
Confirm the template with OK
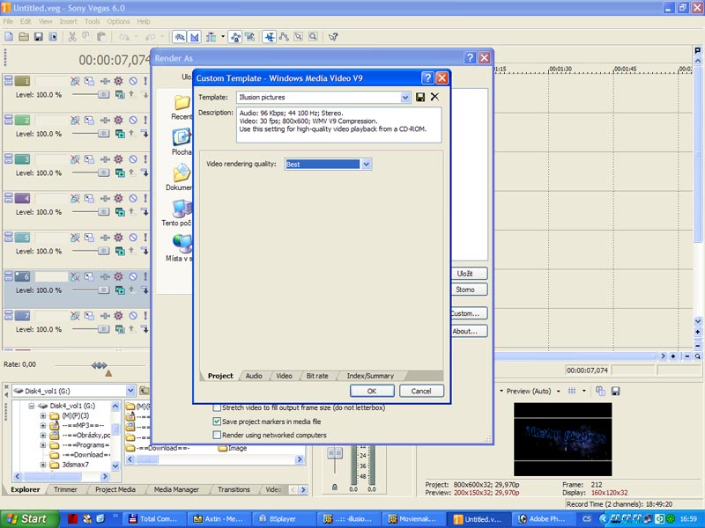pos(372,391)
